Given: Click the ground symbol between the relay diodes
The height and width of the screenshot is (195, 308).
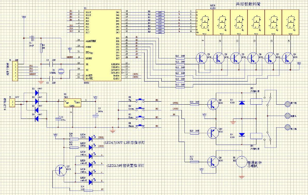Looking at the screenshot, I should (x=233, y=123).
